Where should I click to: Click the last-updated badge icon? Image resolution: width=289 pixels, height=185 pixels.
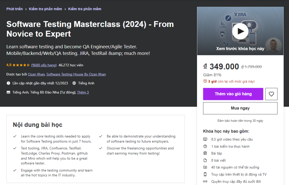point(8,83)
